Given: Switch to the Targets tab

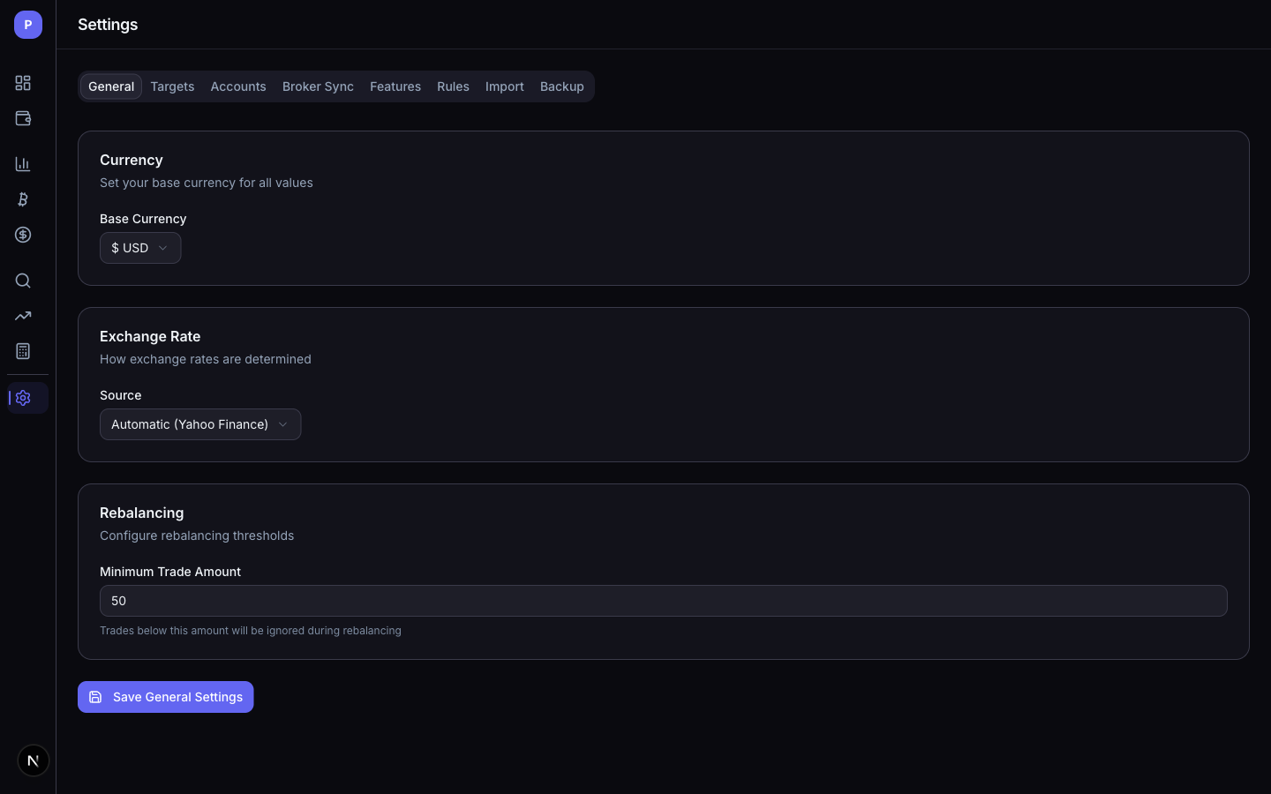Looking at the screenshot, I should point(172,86).
